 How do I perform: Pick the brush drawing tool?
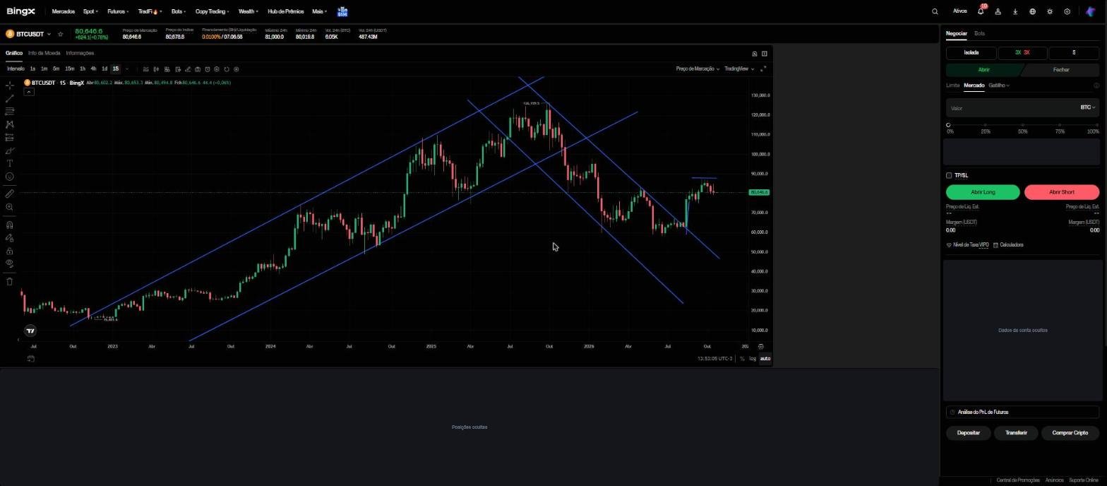coord(9,150)
